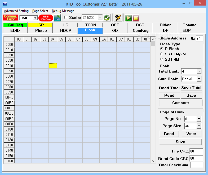
Task: Switch to the Gamma tab
Action: pos(189,25)
